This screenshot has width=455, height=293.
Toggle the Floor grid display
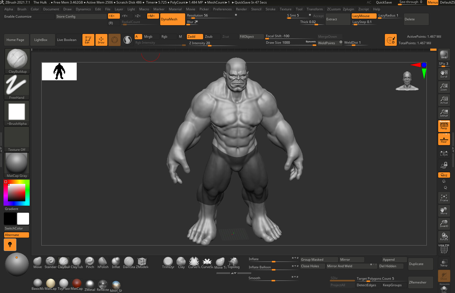pyautogui.click(x=444, y=139)
